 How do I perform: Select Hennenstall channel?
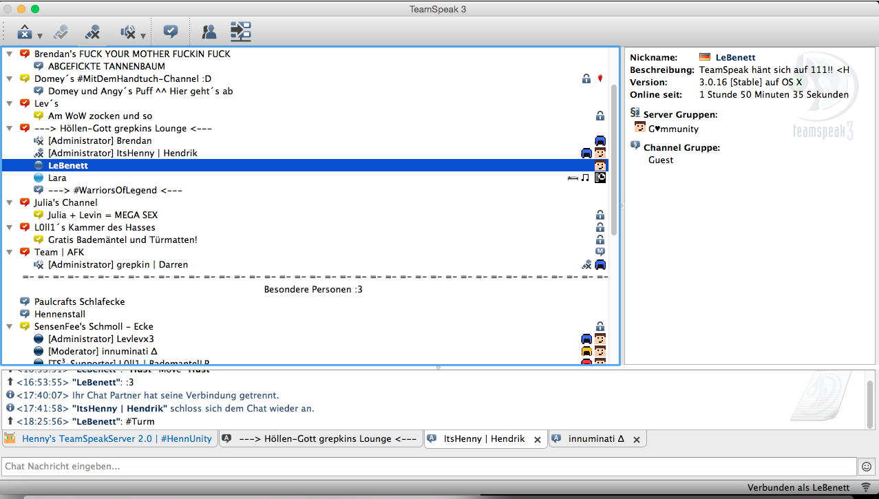[60, 314]
